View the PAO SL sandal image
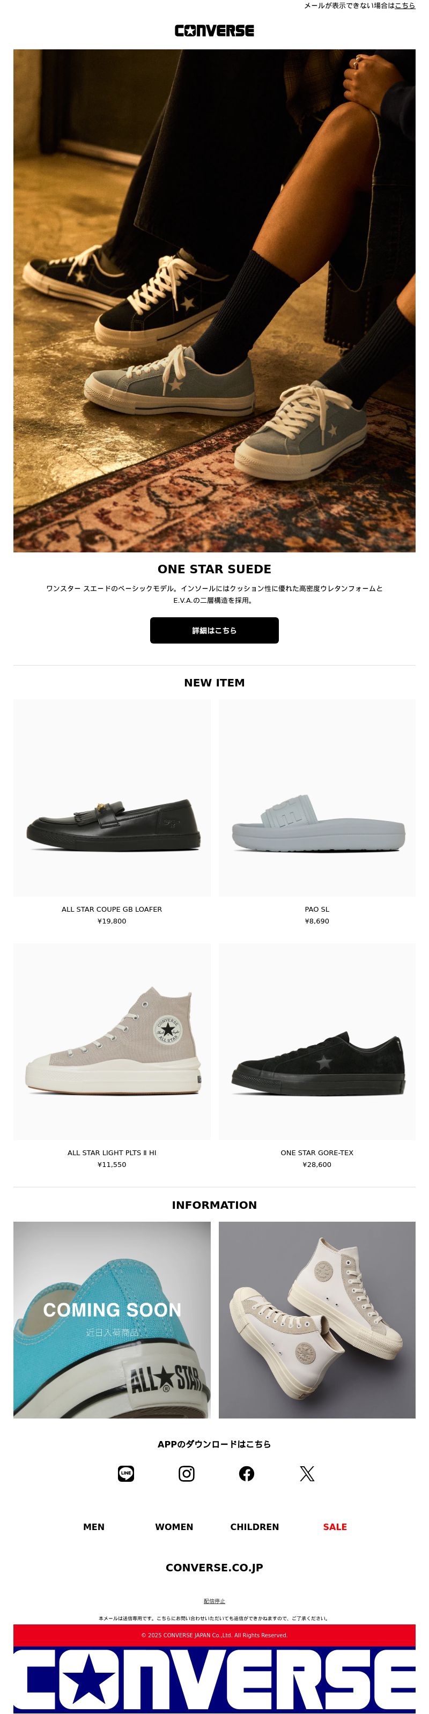 (x=317, y=798)
